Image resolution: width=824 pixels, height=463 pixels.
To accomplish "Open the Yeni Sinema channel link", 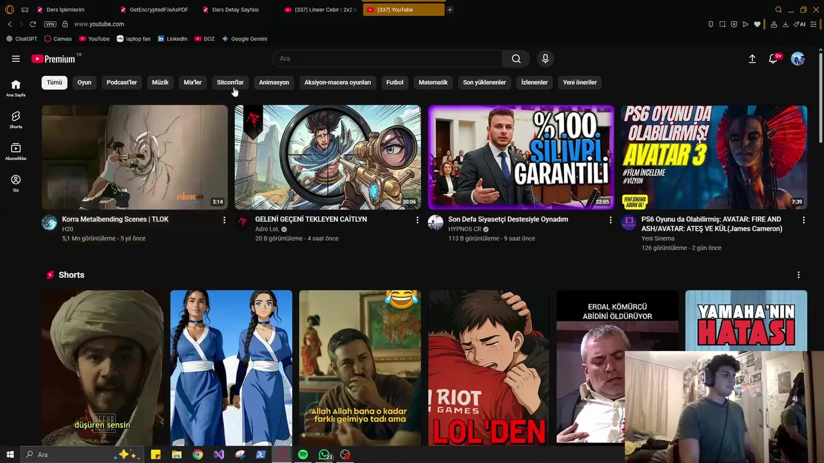I will click(x=658, y=239).
